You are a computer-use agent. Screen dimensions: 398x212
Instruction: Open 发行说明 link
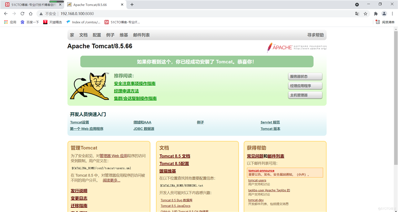coord(79,191)
